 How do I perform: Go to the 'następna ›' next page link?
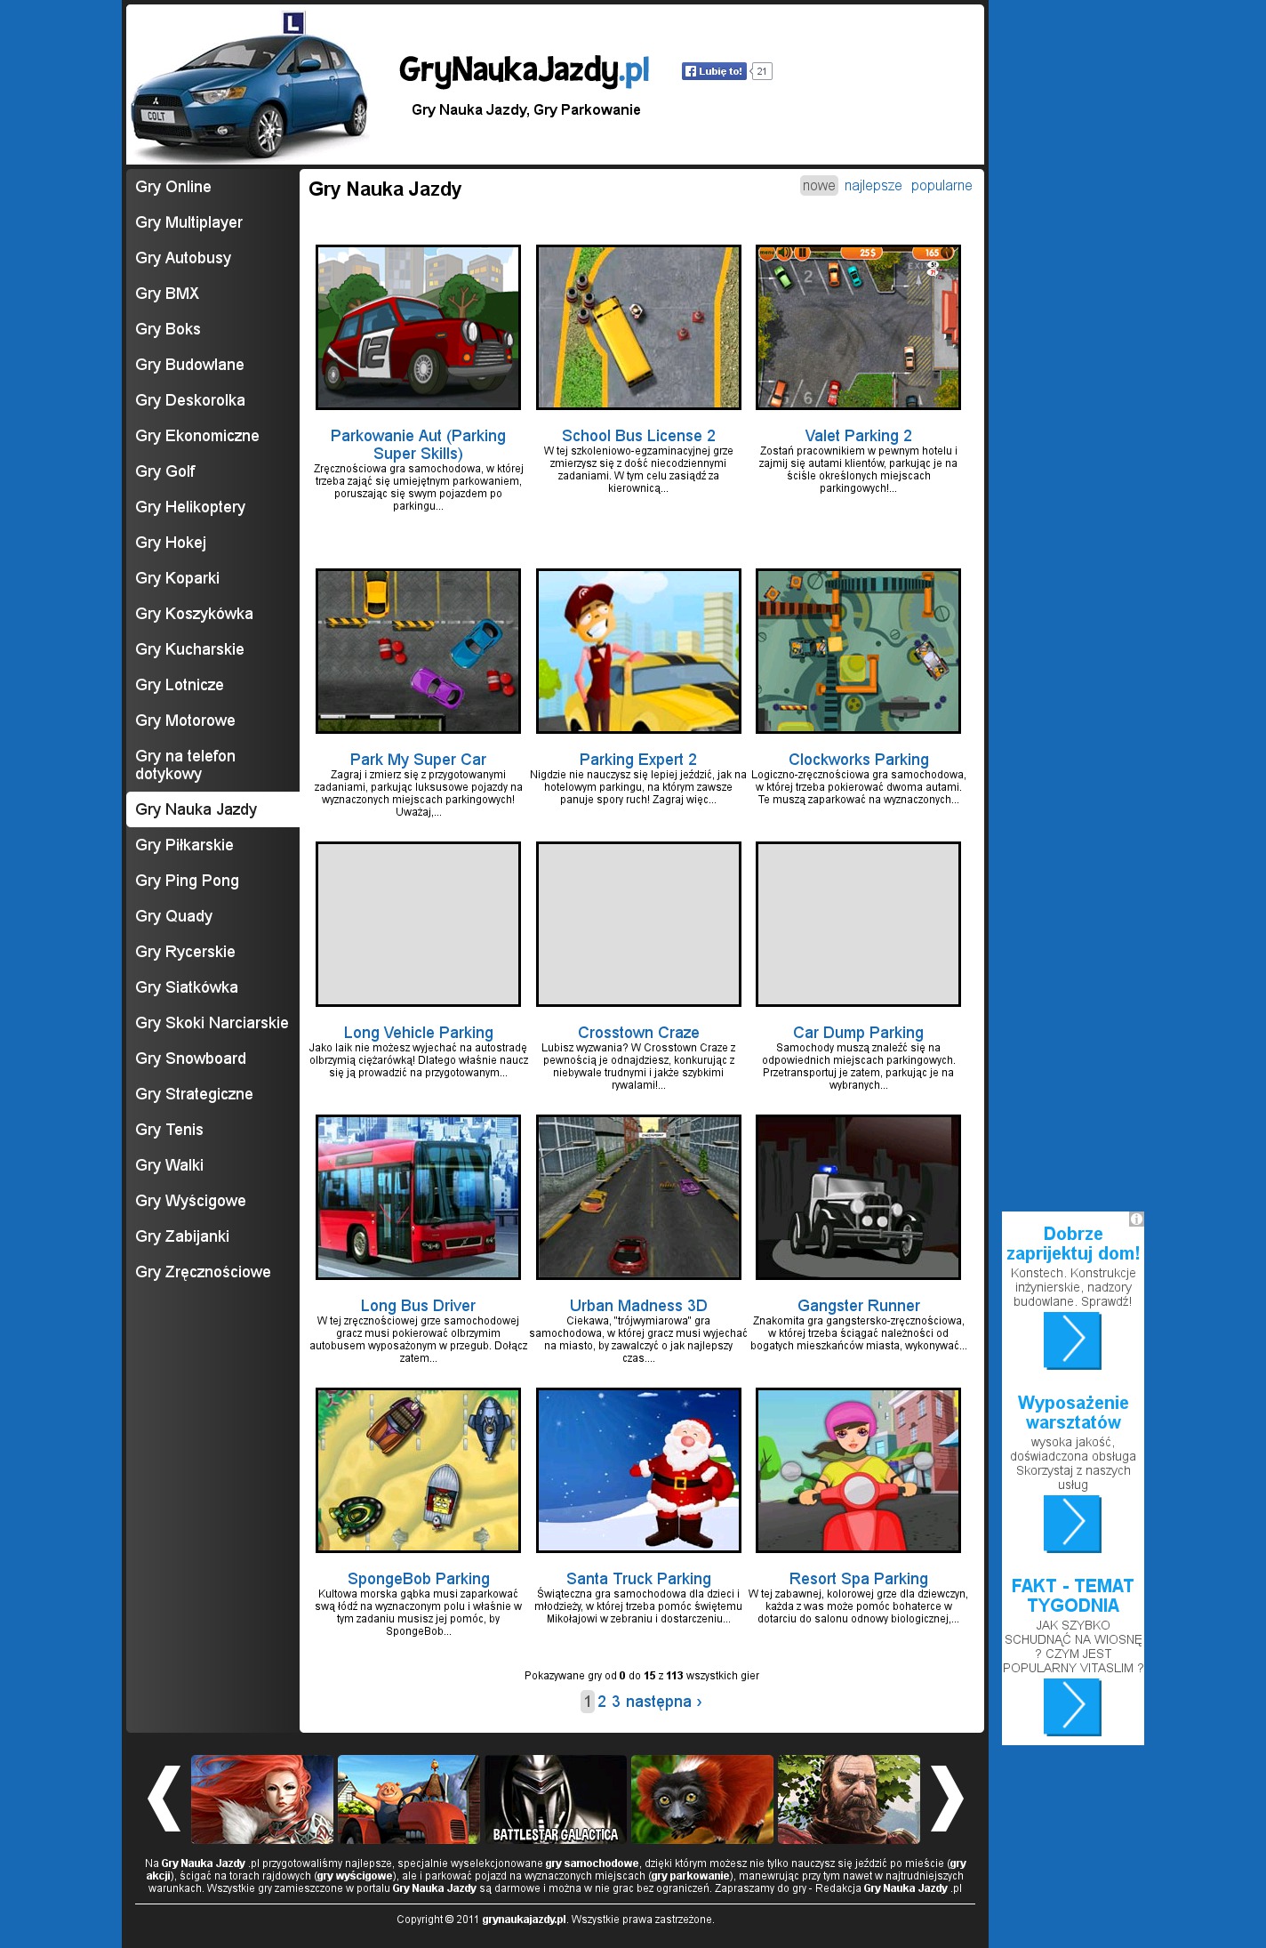tap(663, 1702)
